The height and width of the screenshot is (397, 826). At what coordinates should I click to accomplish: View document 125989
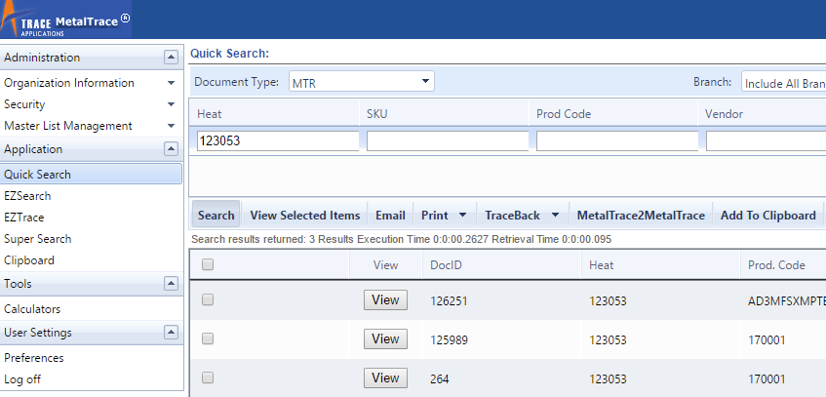point(385,339)
